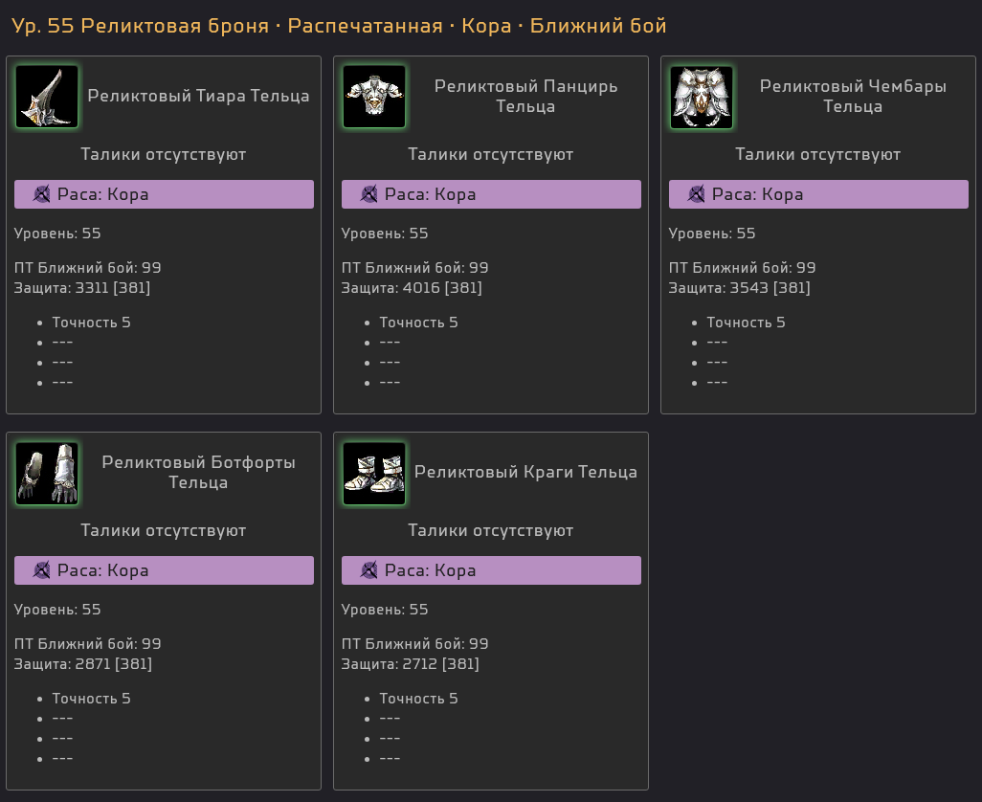Click Талики отсутствуют in the Тиара card

tap(164, 154)
